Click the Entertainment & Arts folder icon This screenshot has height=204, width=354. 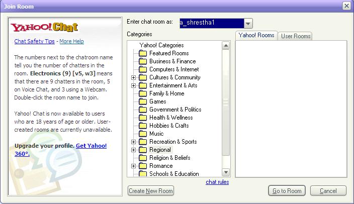click(143, 85)
